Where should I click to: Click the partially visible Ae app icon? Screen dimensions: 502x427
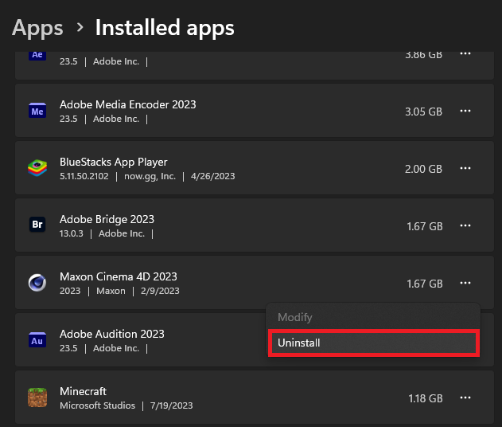pyautogui.click(x=37, y=55)
